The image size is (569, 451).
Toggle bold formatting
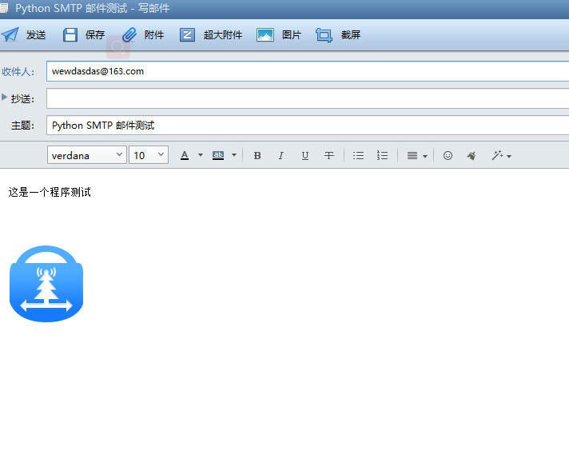point(257,156)
